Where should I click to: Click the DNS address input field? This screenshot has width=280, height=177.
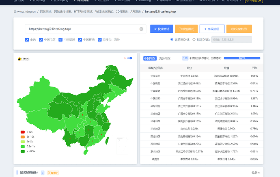coord(235,40)
